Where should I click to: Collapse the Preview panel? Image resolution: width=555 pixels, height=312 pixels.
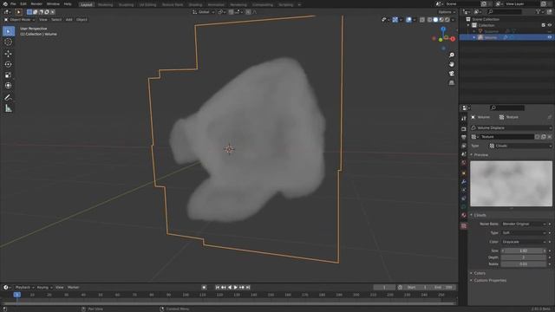point(480,155)
